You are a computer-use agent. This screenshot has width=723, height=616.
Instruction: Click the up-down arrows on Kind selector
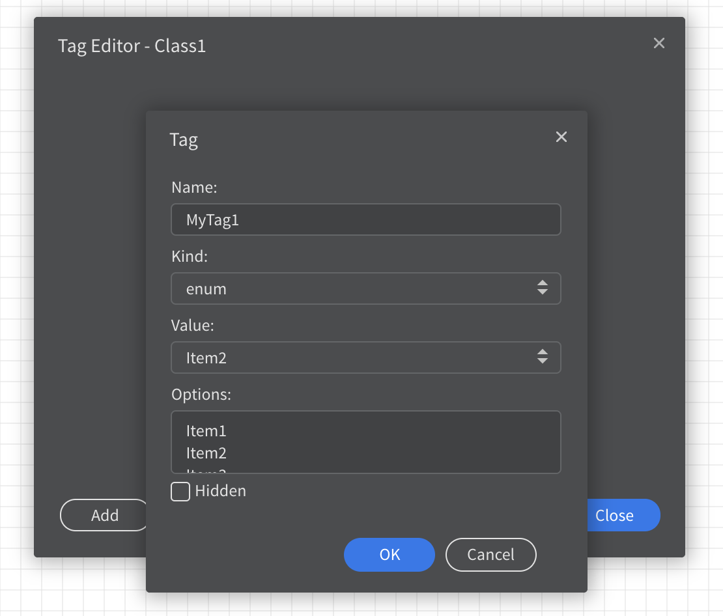coord(543,288)
